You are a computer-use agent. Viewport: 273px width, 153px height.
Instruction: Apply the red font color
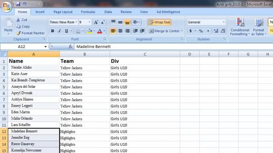[100, 31]
